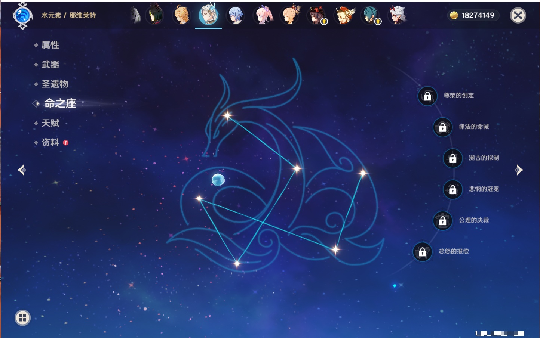Viewport: 540px width, 338px height.
Task: Switch to the Yoimiya avatar
Action: tap(290, 15)
